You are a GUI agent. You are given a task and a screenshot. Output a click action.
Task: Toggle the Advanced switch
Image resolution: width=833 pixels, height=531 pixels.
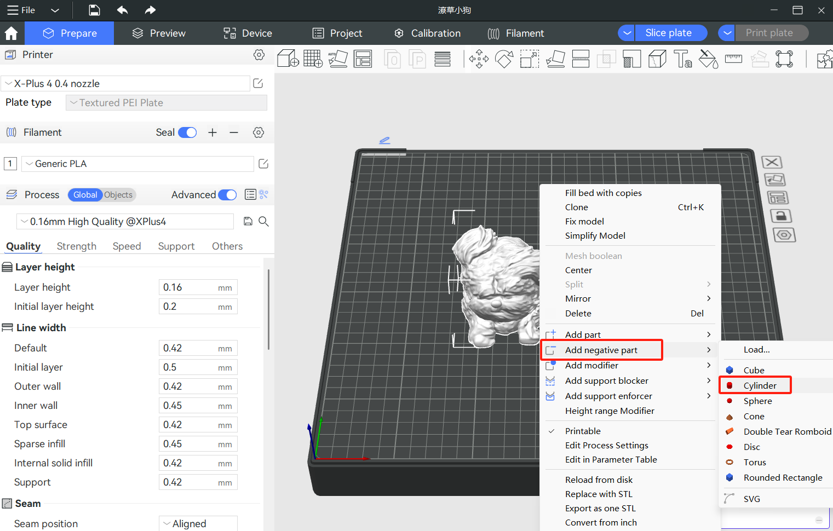click(227, 195)
